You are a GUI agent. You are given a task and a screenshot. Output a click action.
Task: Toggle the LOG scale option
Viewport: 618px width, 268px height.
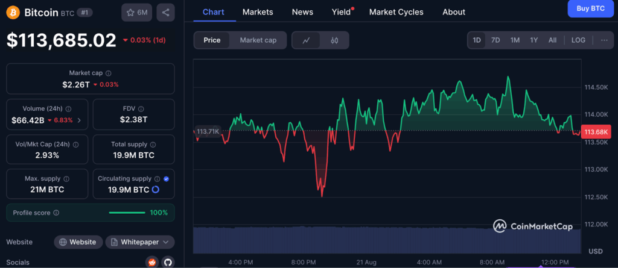[578, 40]
